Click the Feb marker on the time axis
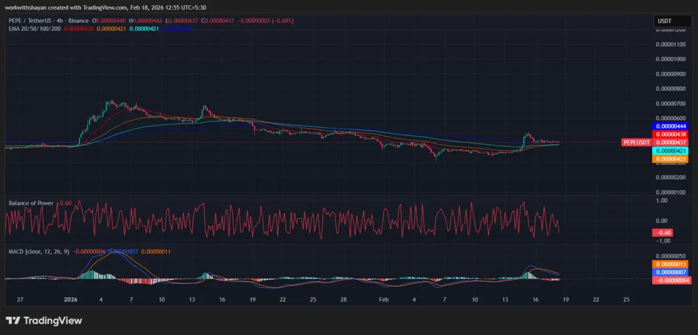698x335 pixels. pyautogui.click(x=384, y=300)
